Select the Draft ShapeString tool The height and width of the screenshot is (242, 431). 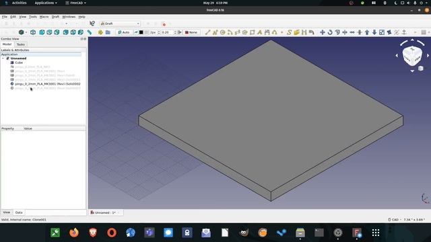point(289,32)
